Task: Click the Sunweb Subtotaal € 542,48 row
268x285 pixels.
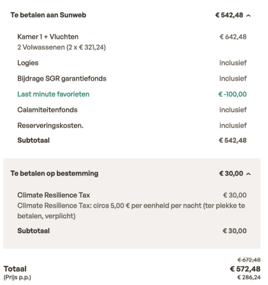Action: (x=132, y=141)
